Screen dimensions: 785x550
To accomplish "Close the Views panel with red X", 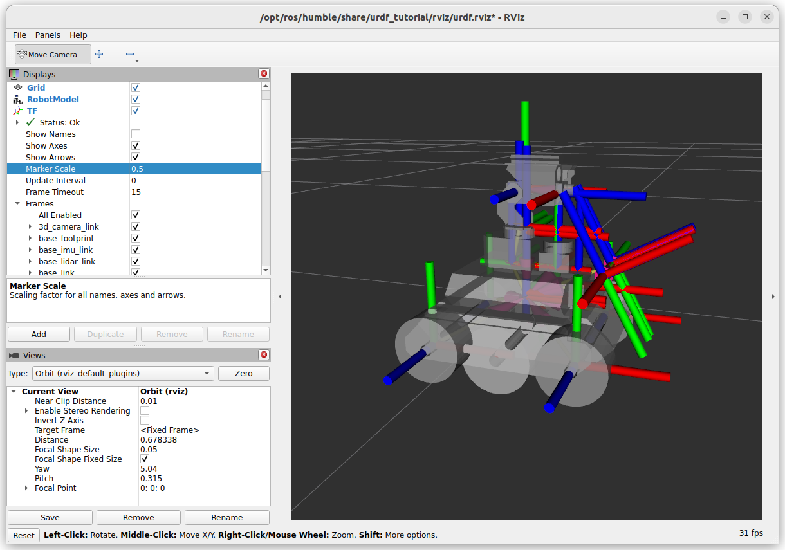I will point(264,355).
